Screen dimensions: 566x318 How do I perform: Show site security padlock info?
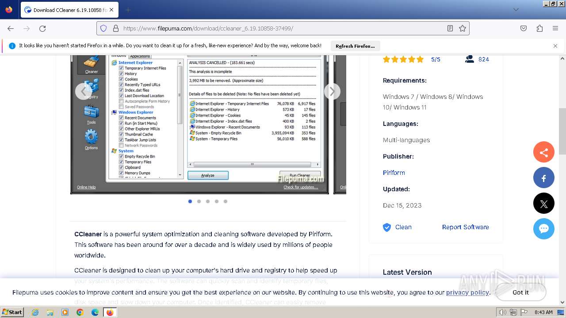point(116,28)
